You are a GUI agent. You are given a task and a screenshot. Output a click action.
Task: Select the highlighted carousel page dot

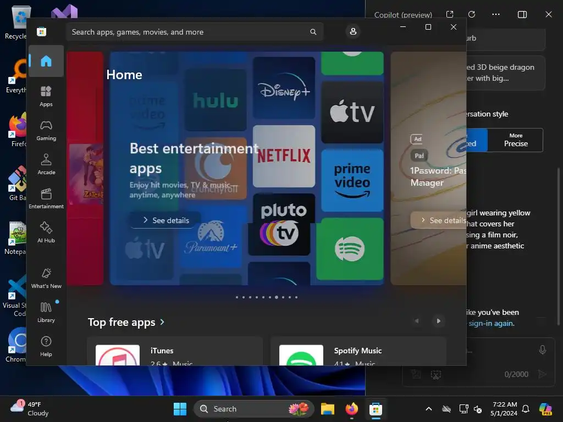(277, 297)
